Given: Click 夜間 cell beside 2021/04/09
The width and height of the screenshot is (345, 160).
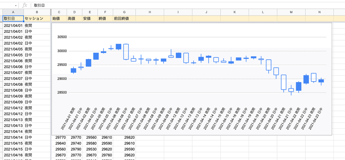Looking at the screenshot, I should click(x=37, y=96).
